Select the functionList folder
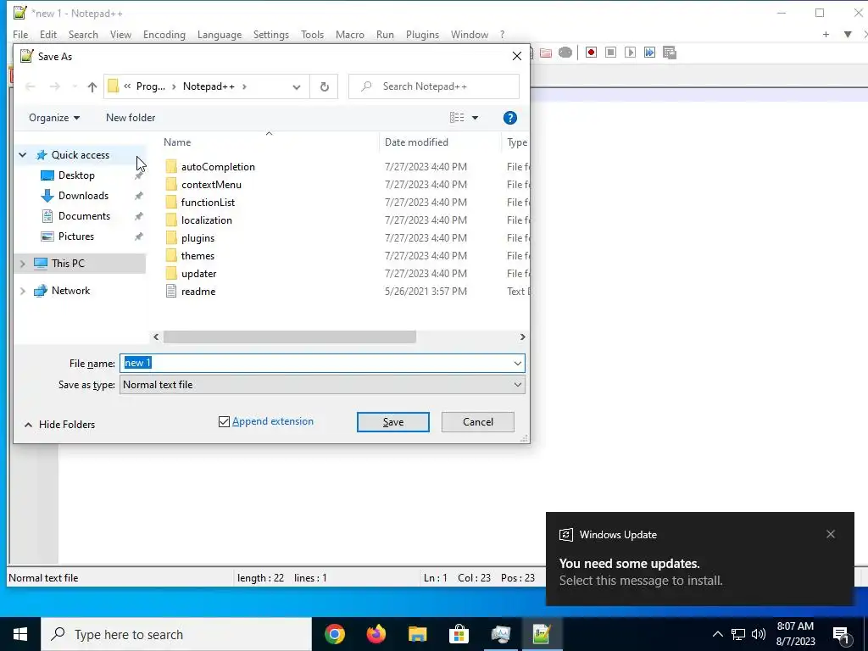Image resolution: width=868 pixels, height=651 pixels. point(208,202)
